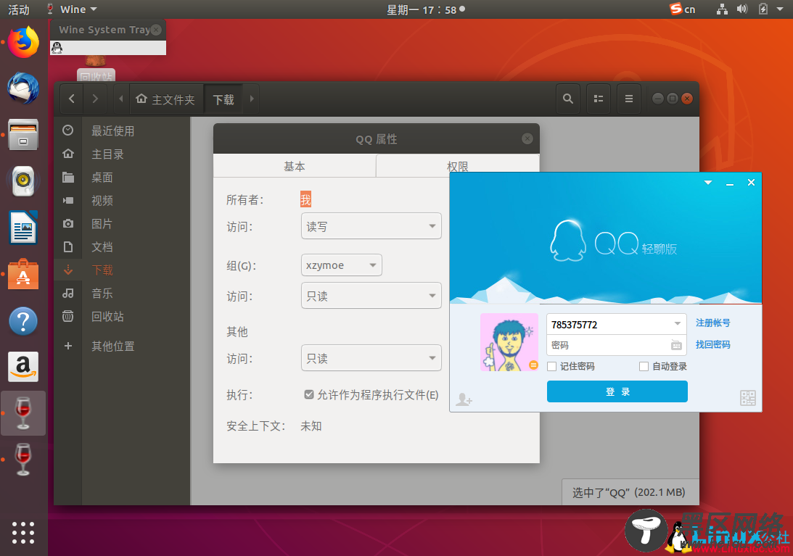This screenshot has height=556, width=793.
Task: Close the QQ 属性 dialog
Action: [527, 138]
